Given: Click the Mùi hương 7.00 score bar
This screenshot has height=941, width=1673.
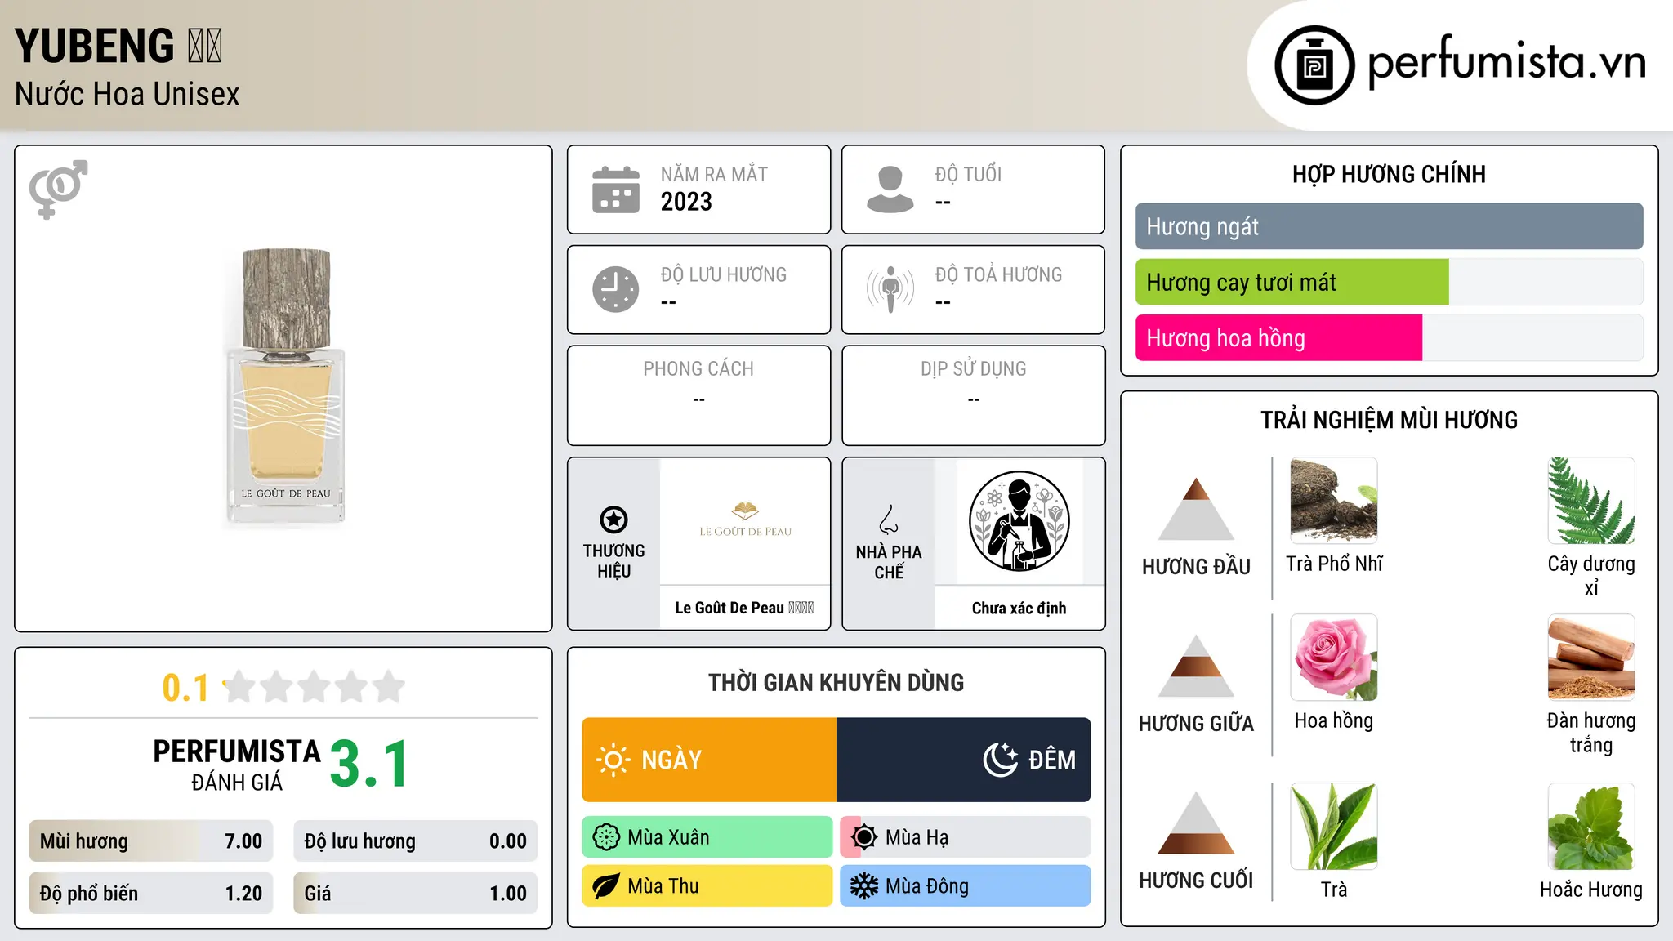Looking at the screenshot, I should click(x=151, y=841).
